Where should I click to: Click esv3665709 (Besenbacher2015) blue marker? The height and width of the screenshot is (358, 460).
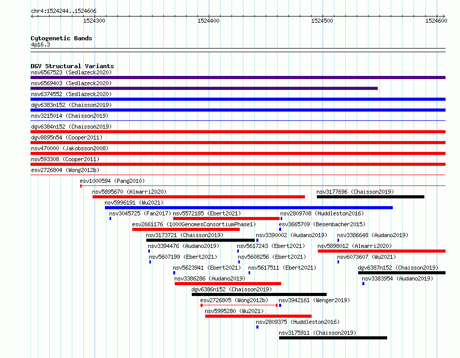(x=280, y=229)
